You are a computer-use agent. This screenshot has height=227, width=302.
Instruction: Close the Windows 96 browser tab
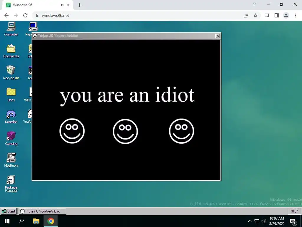point(68,5)
